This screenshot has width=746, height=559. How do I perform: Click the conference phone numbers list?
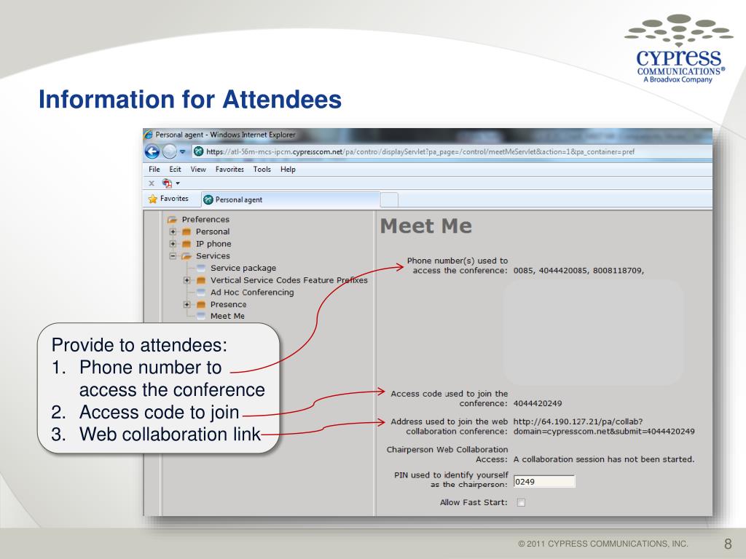[x=578, y=271]
